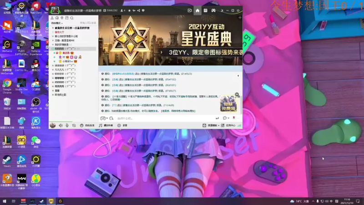Click the network signal strength indicator
Screen dimensions: 364x205
click(x=239, y=126)
